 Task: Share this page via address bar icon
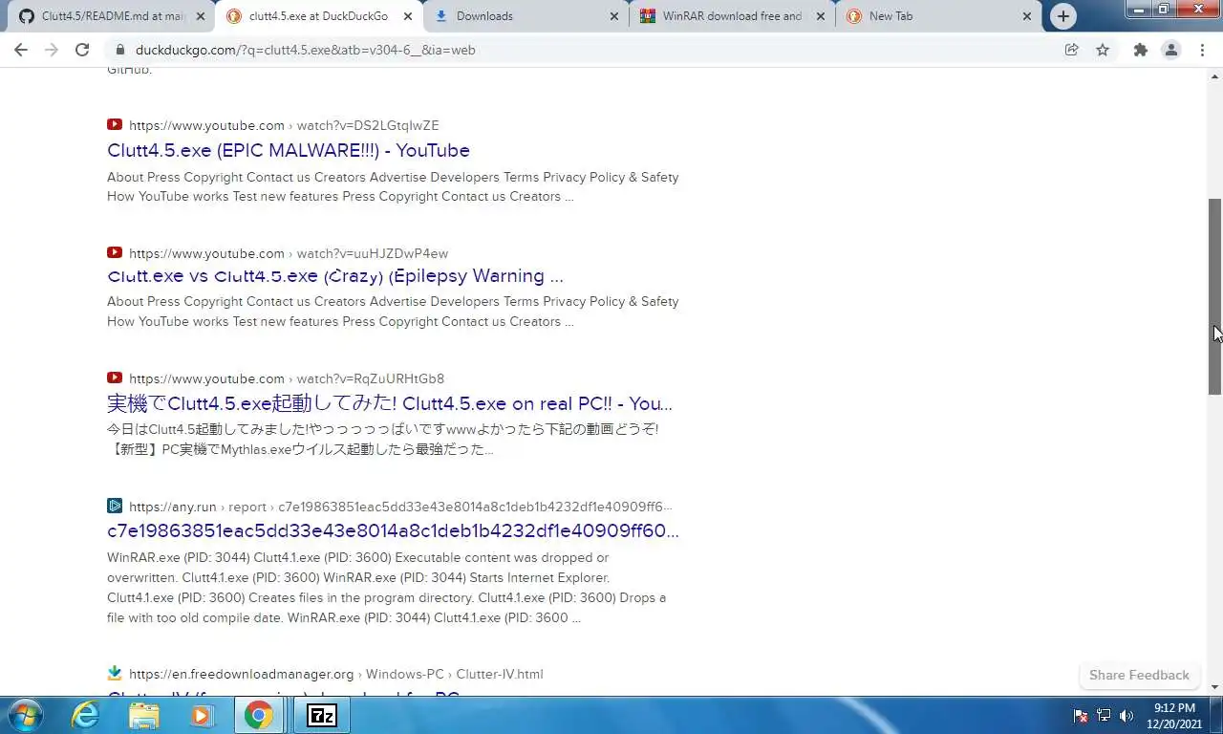[x=1072, y=50]
